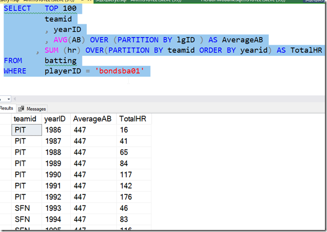The height and width of the screenshot is (232, 327).
Task: Click the TotalHR alias in the query
Action: [306, 50]
